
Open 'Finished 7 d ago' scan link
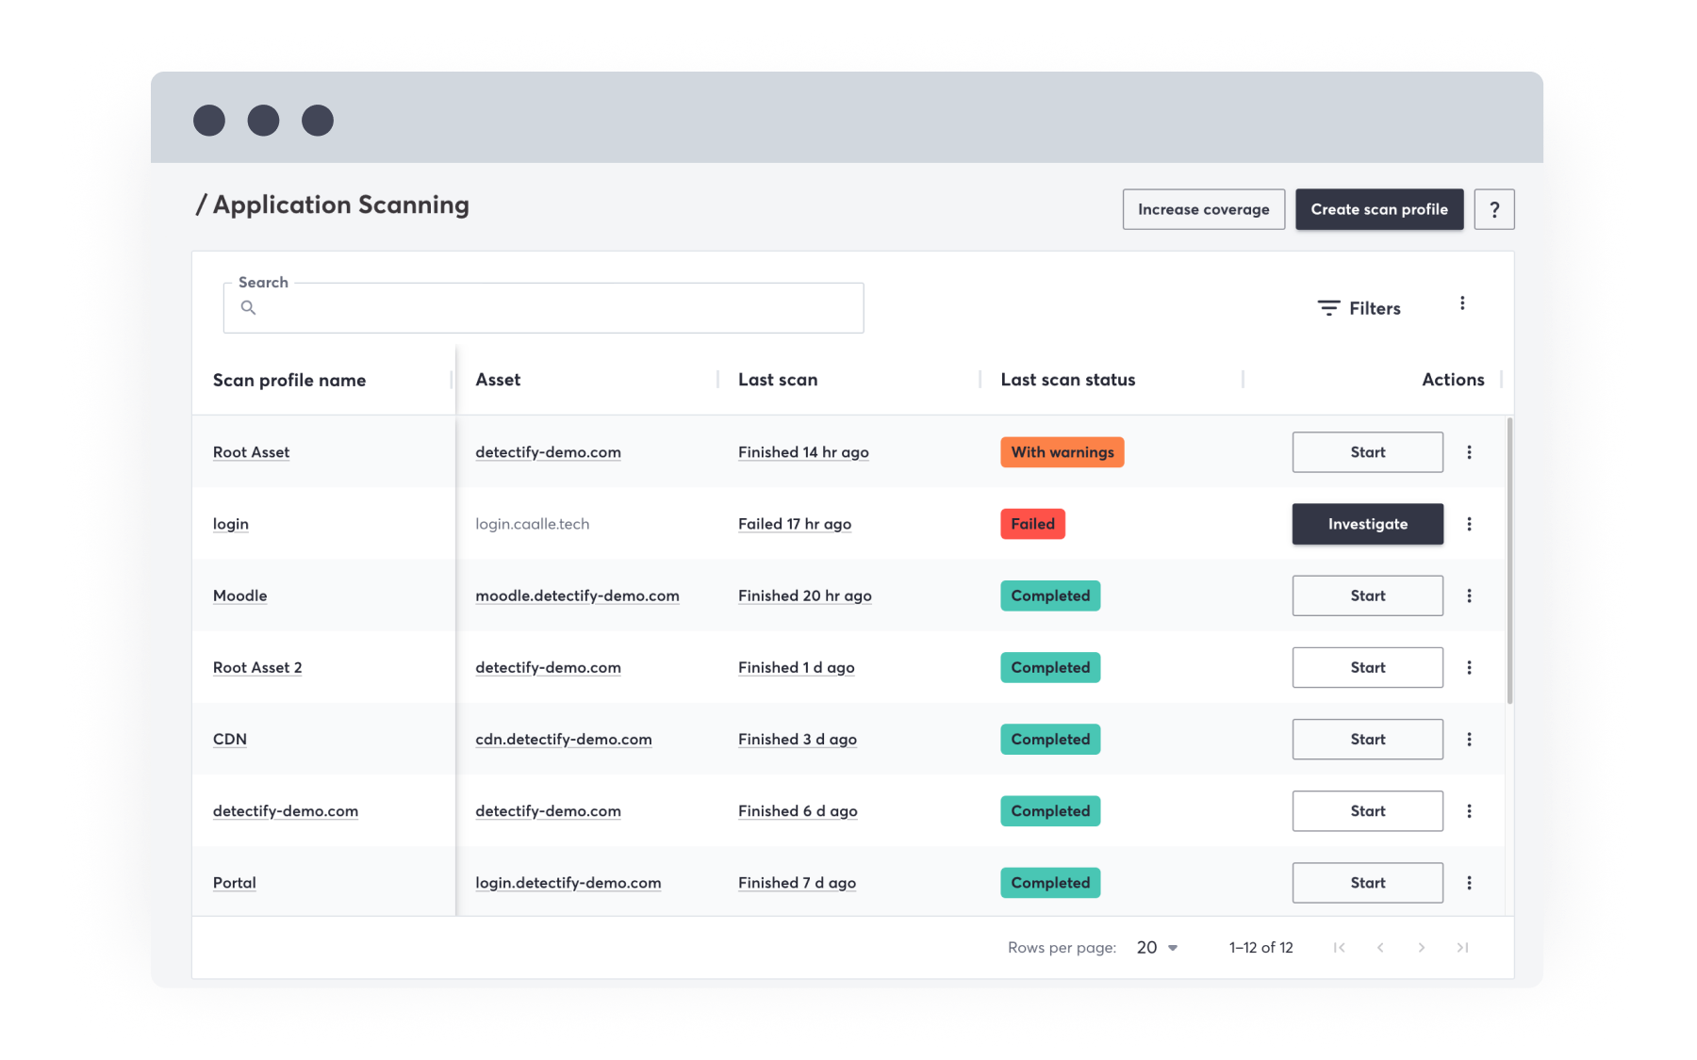[798, 883]
